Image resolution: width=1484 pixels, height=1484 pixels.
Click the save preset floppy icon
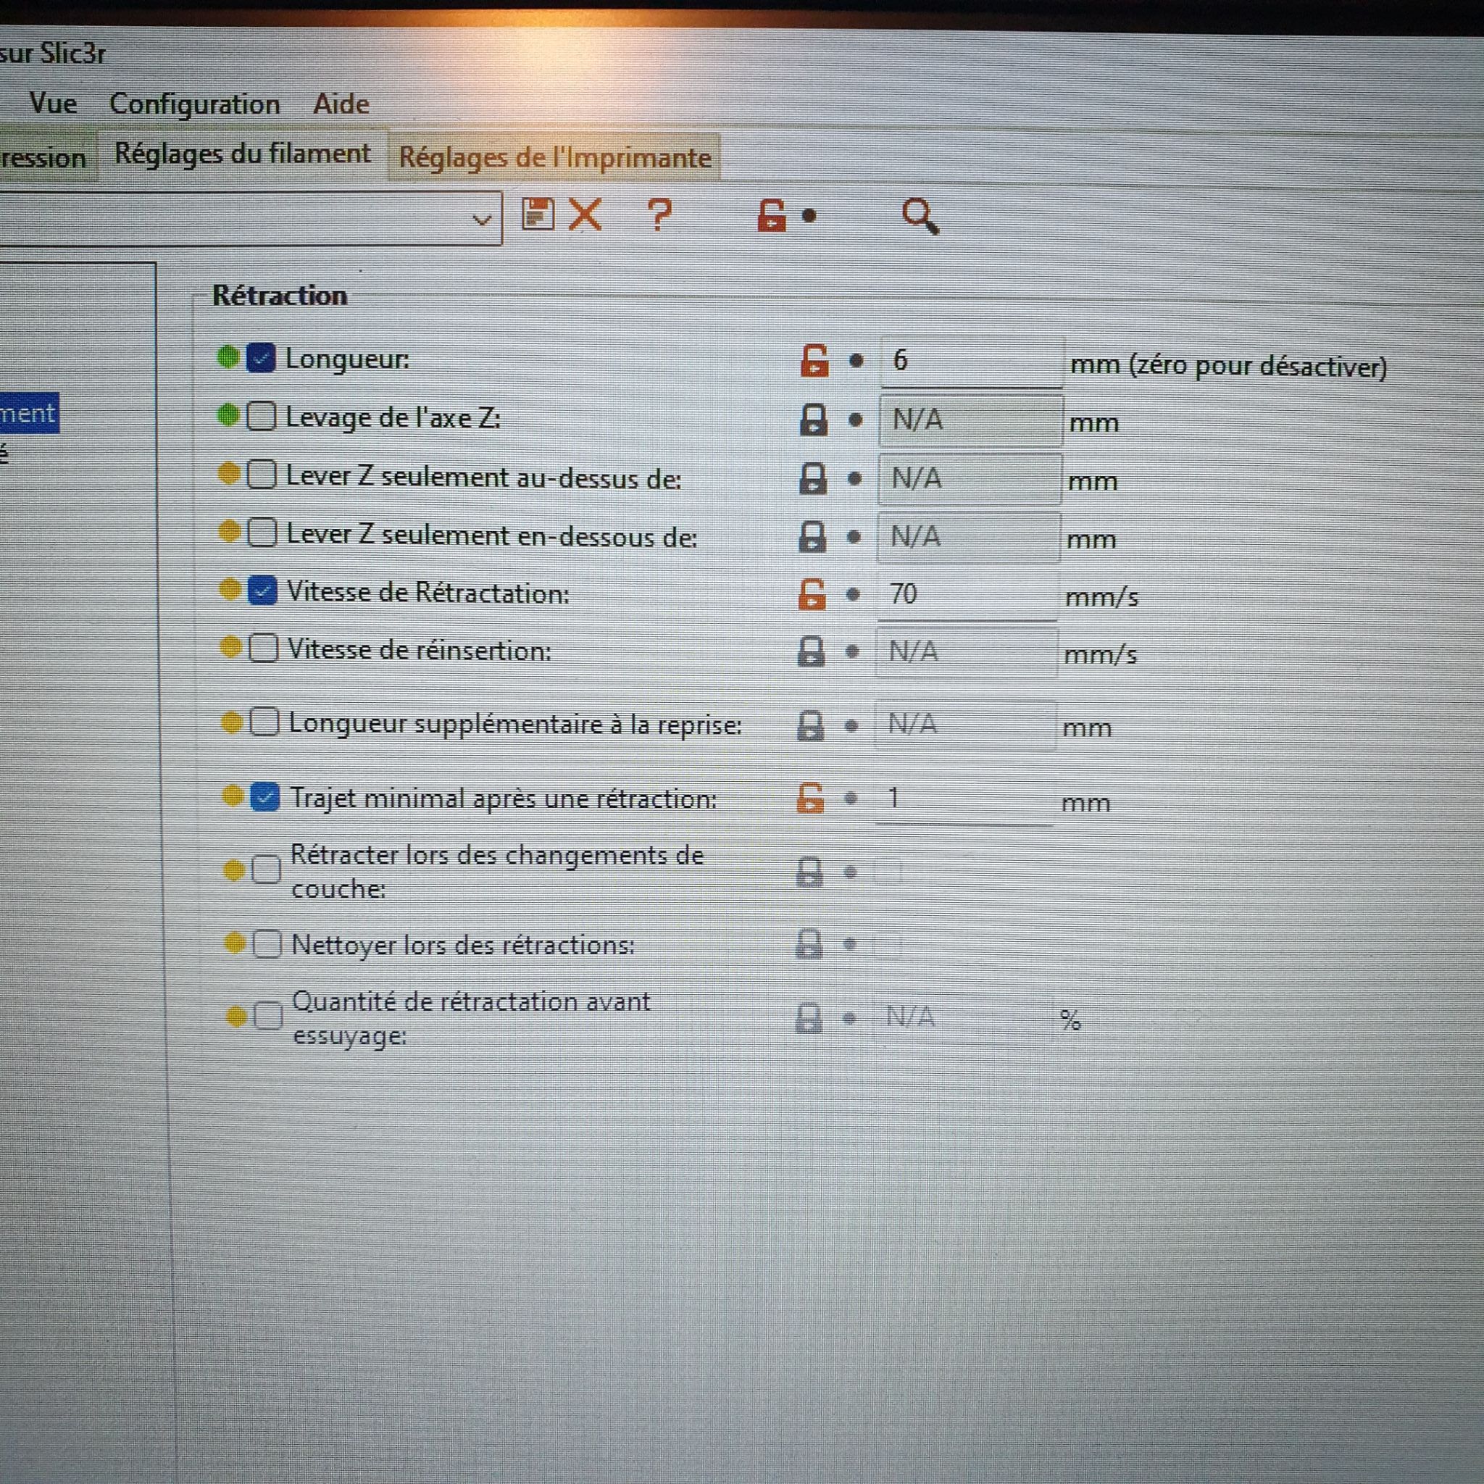click(x=538, y=214)
